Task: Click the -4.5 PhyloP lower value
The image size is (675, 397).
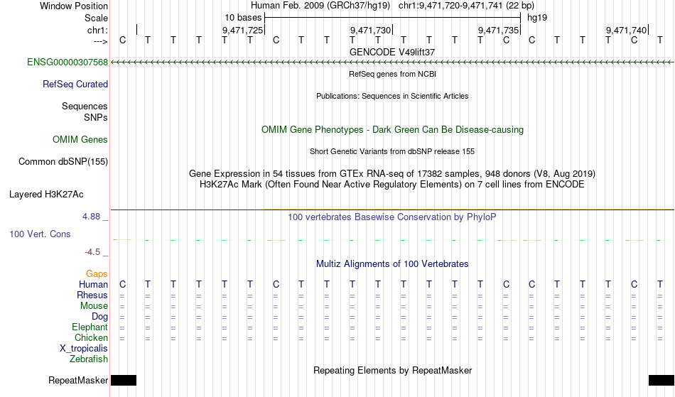Action: coord(92,252)
